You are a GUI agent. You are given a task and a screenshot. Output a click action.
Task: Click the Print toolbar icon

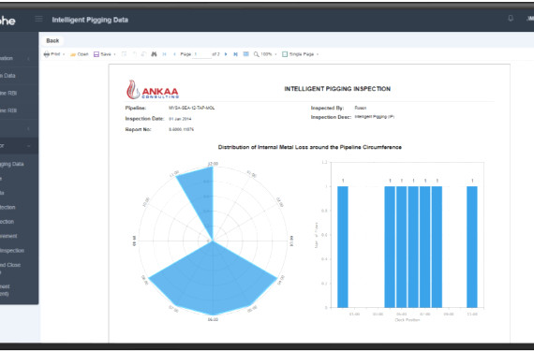click(47, 54)
